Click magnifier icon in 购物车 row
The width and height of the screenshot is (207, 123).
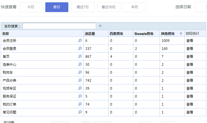point(80,72)
